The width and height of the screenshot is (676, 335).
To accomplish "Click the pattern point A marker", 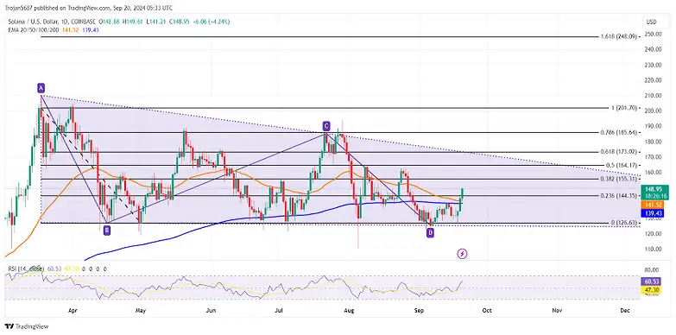I will (41, 88).
